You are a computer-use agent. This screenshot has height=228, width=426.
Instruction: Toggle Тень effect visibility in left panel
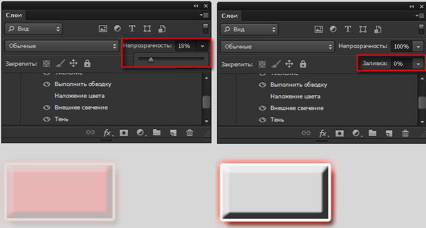[x=47, y=119]
